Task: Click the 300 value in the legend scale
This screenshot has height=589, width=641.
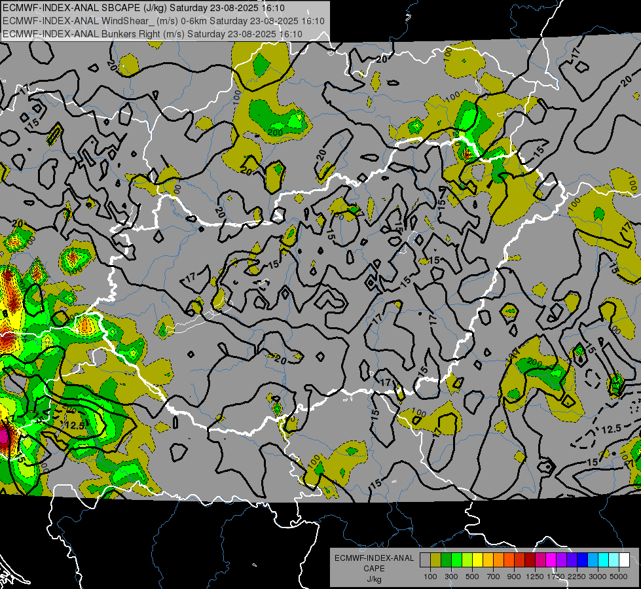Action: click(x=451, y=577)
